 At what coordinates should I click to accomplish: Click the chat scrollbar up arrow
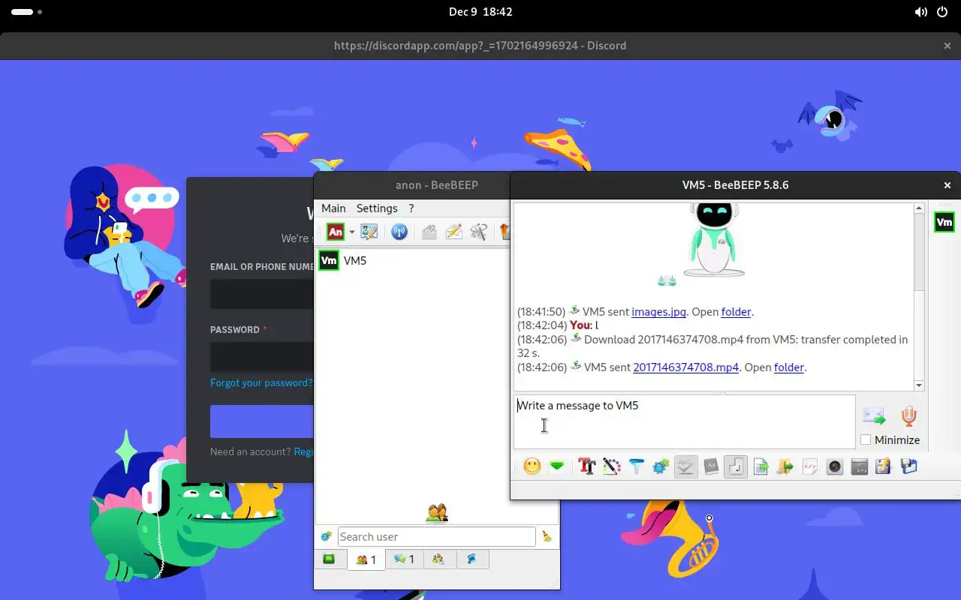tap(919, 208)
